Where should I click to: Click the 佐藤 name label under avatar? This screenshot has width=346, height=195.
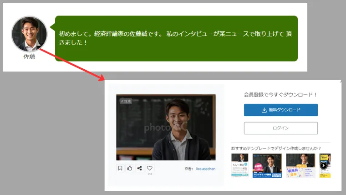(29, 57)
